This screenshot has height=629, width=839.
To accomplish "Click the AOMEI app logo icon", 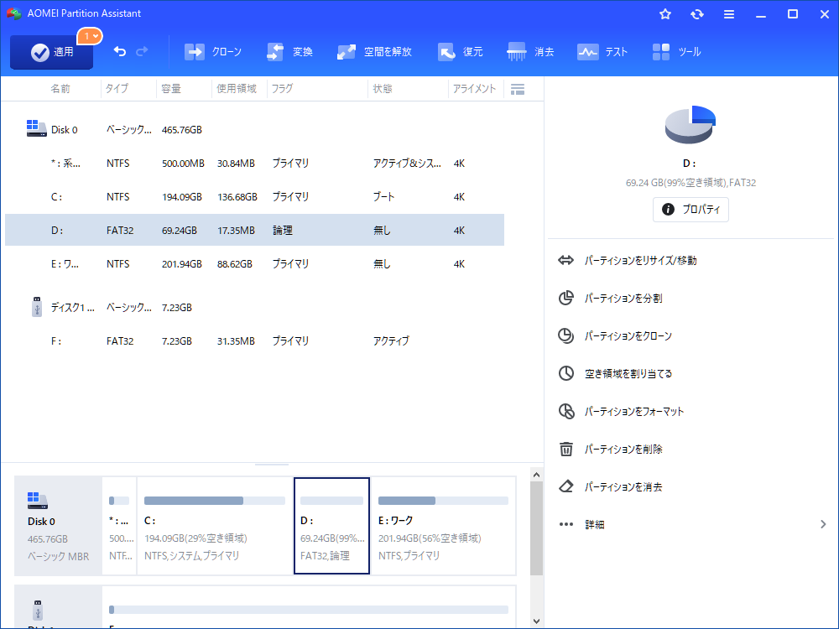I will click(x=13, y=13).
